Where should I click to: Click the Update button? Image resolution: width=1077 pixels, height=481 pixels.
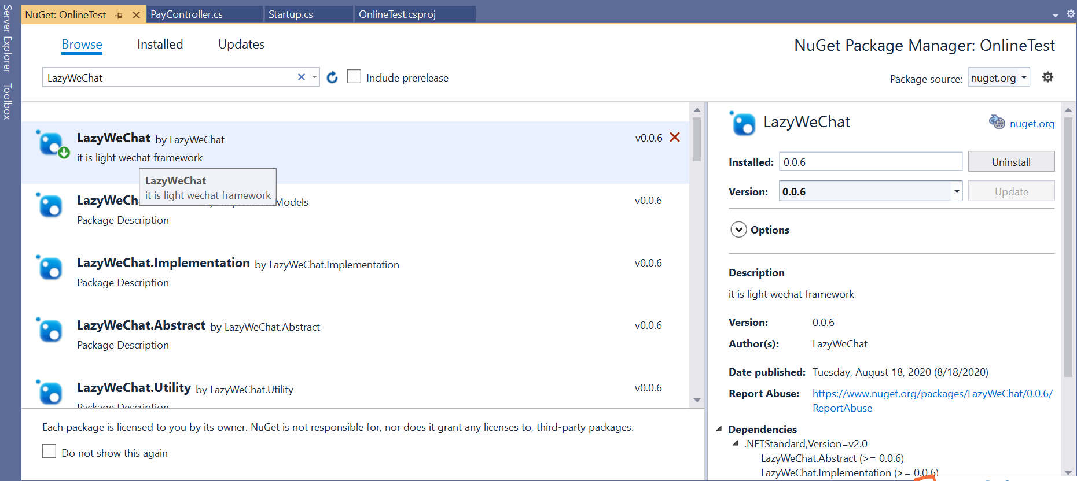click(1011, 191)
